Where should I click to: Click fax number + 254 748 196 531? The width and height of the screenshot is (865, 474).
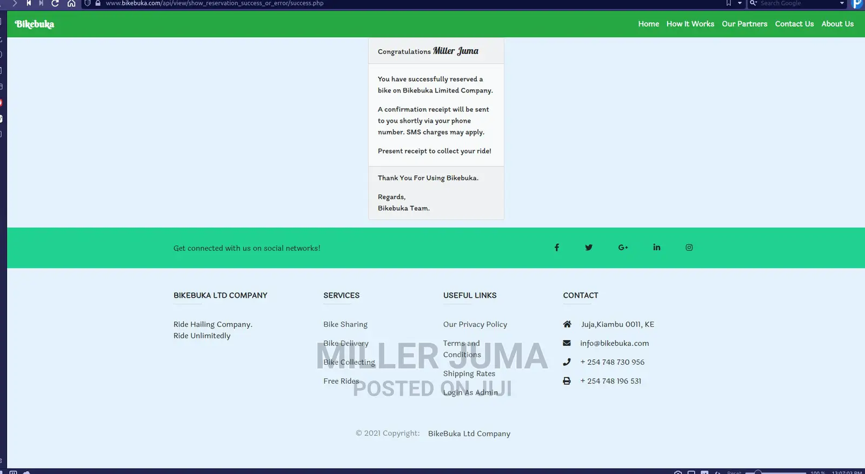pyautogui.click(x=611, y=381)
